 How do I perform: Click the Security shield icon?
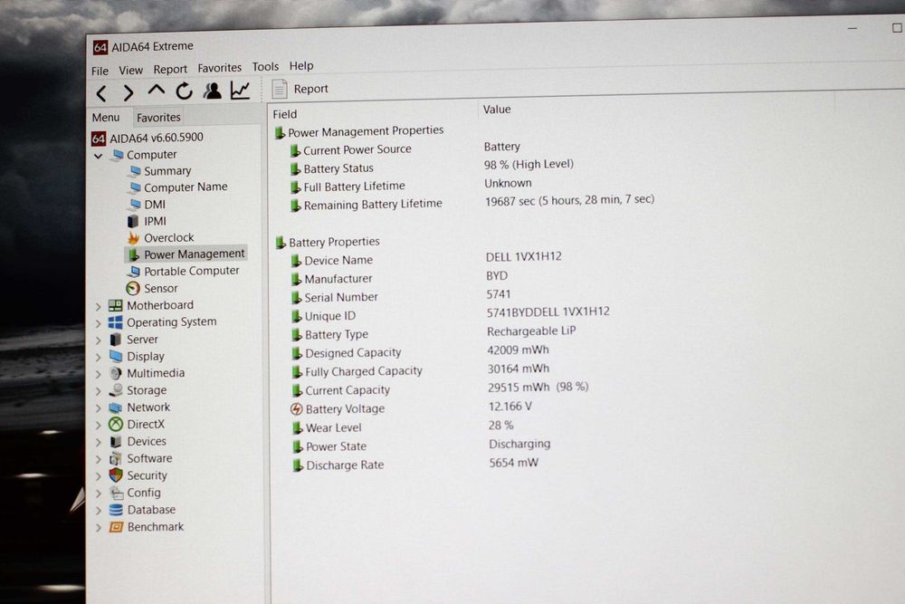pyautogui.click(x=116, y=475)
